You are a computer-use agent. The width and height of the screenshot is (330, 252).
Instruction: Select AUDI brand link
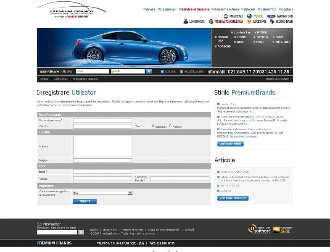pyautogui.click(x=240, y=42)
